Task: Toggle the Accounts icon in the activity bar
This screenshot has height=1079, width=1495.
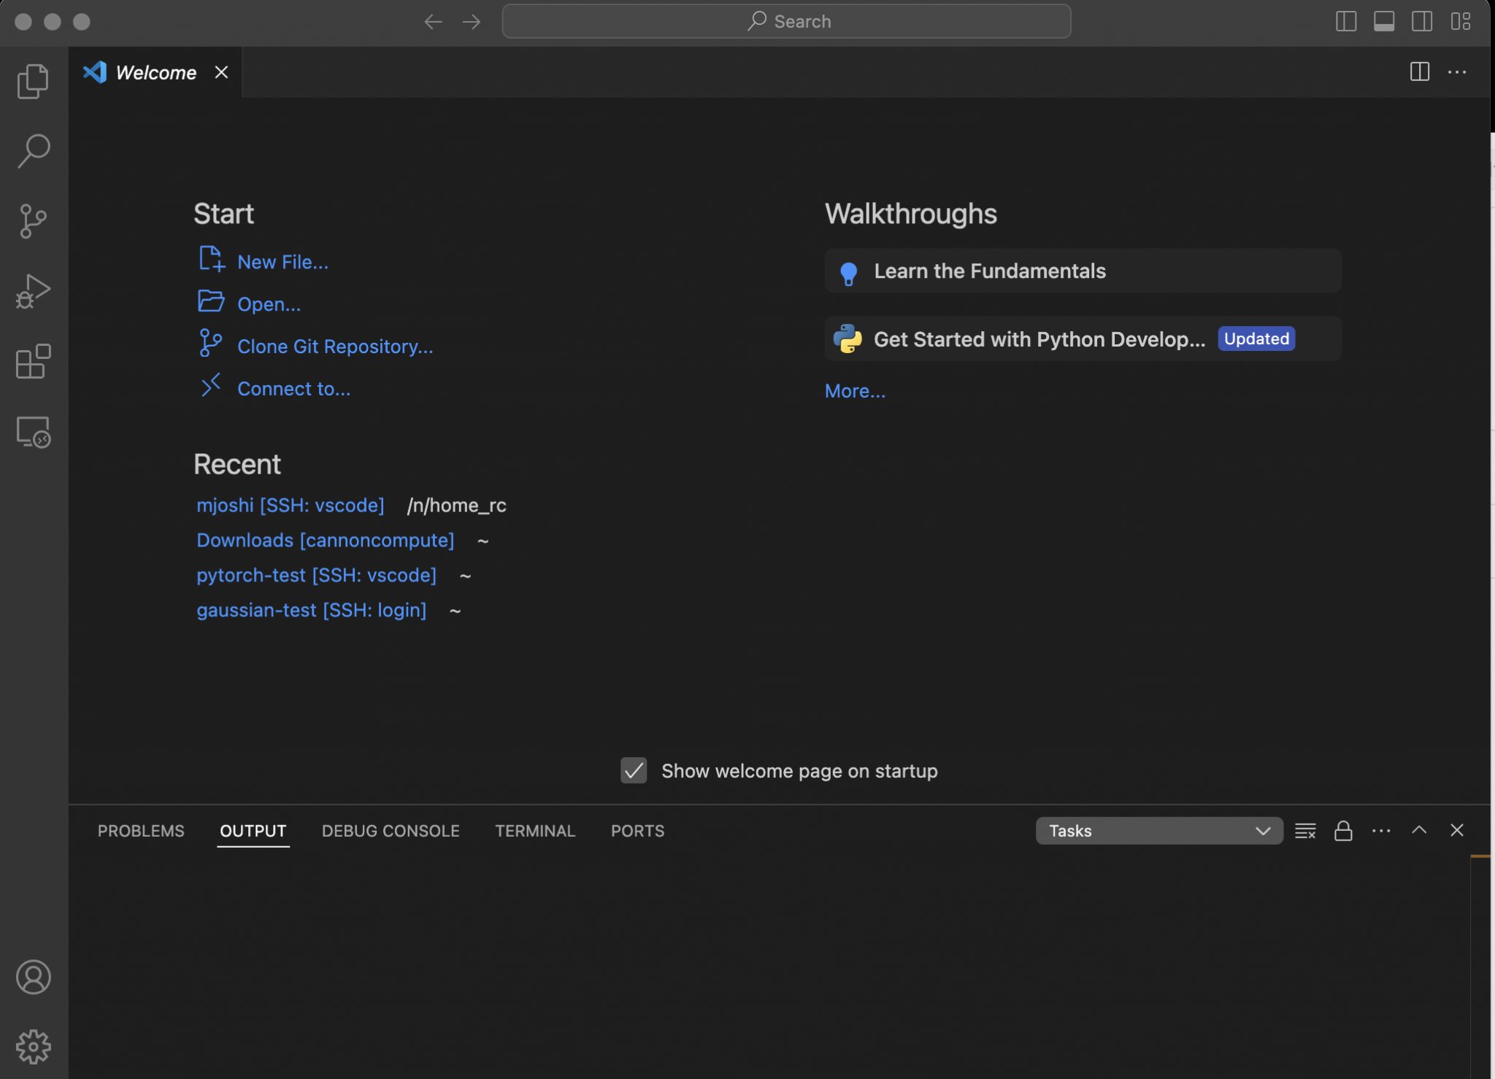Action: tap(34, 978)
